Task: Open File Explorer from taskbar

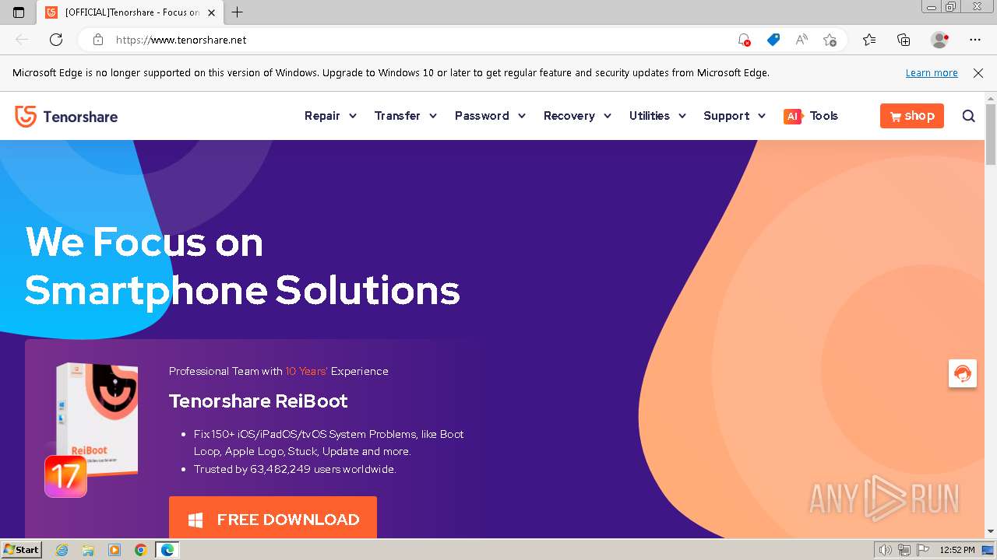Action: pos(88,550)
